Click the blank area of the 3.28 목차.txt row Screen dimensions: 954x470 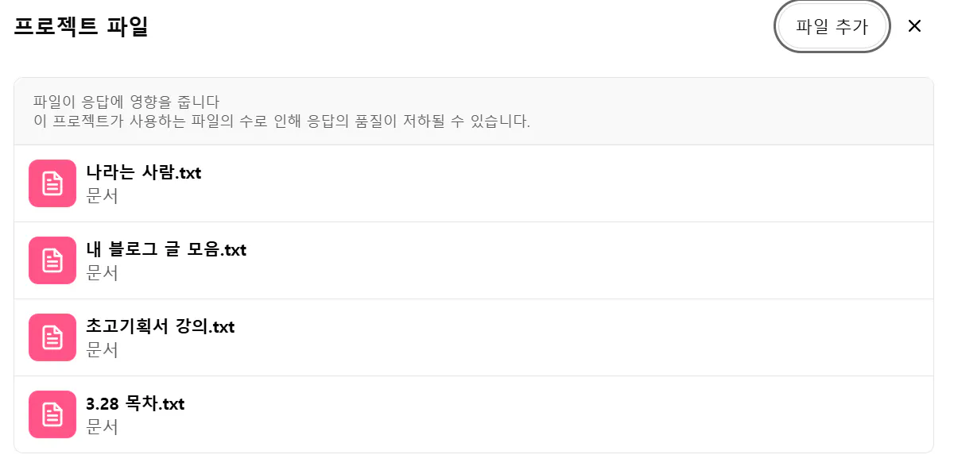coord(556,414)
